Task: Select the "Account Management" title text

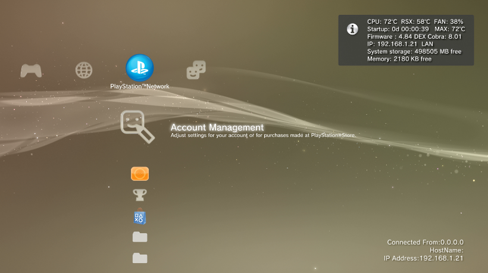Action: coord(217,127)
